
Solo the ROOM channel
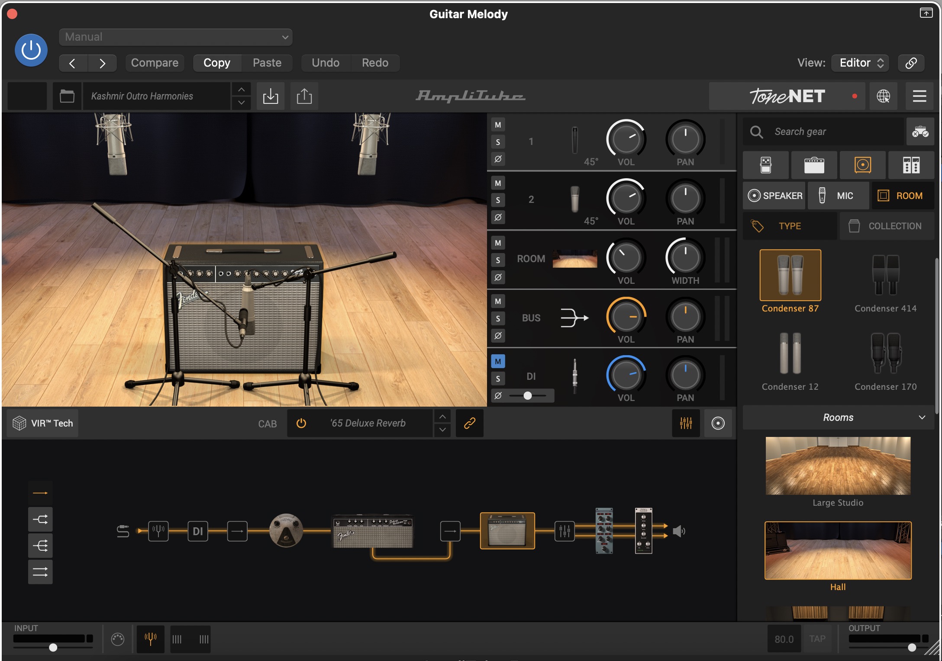tap(498, 260)
